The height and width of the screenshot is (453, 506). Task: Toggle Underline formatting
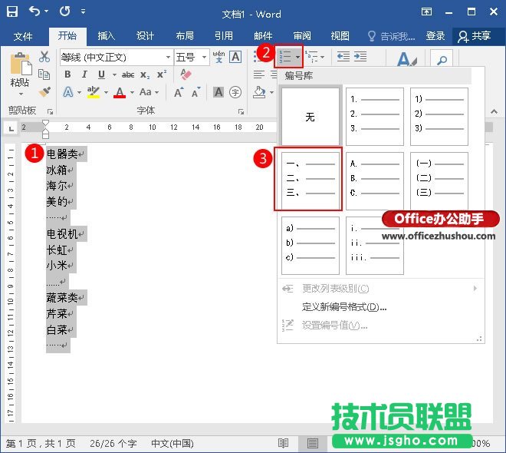(x=101, y=74)
